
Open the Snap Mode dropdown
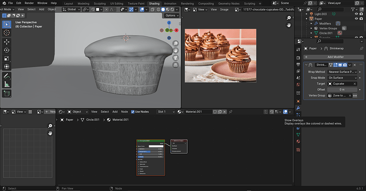pyautogui.click(x=342, y=78)
